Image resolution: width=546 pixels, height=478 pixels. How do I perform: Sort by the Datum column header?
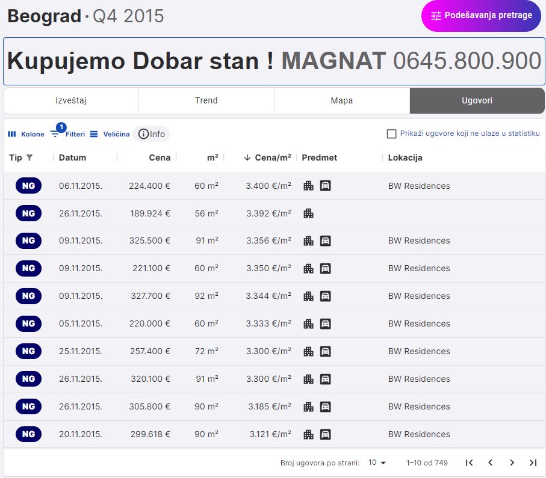pos(73,158)
